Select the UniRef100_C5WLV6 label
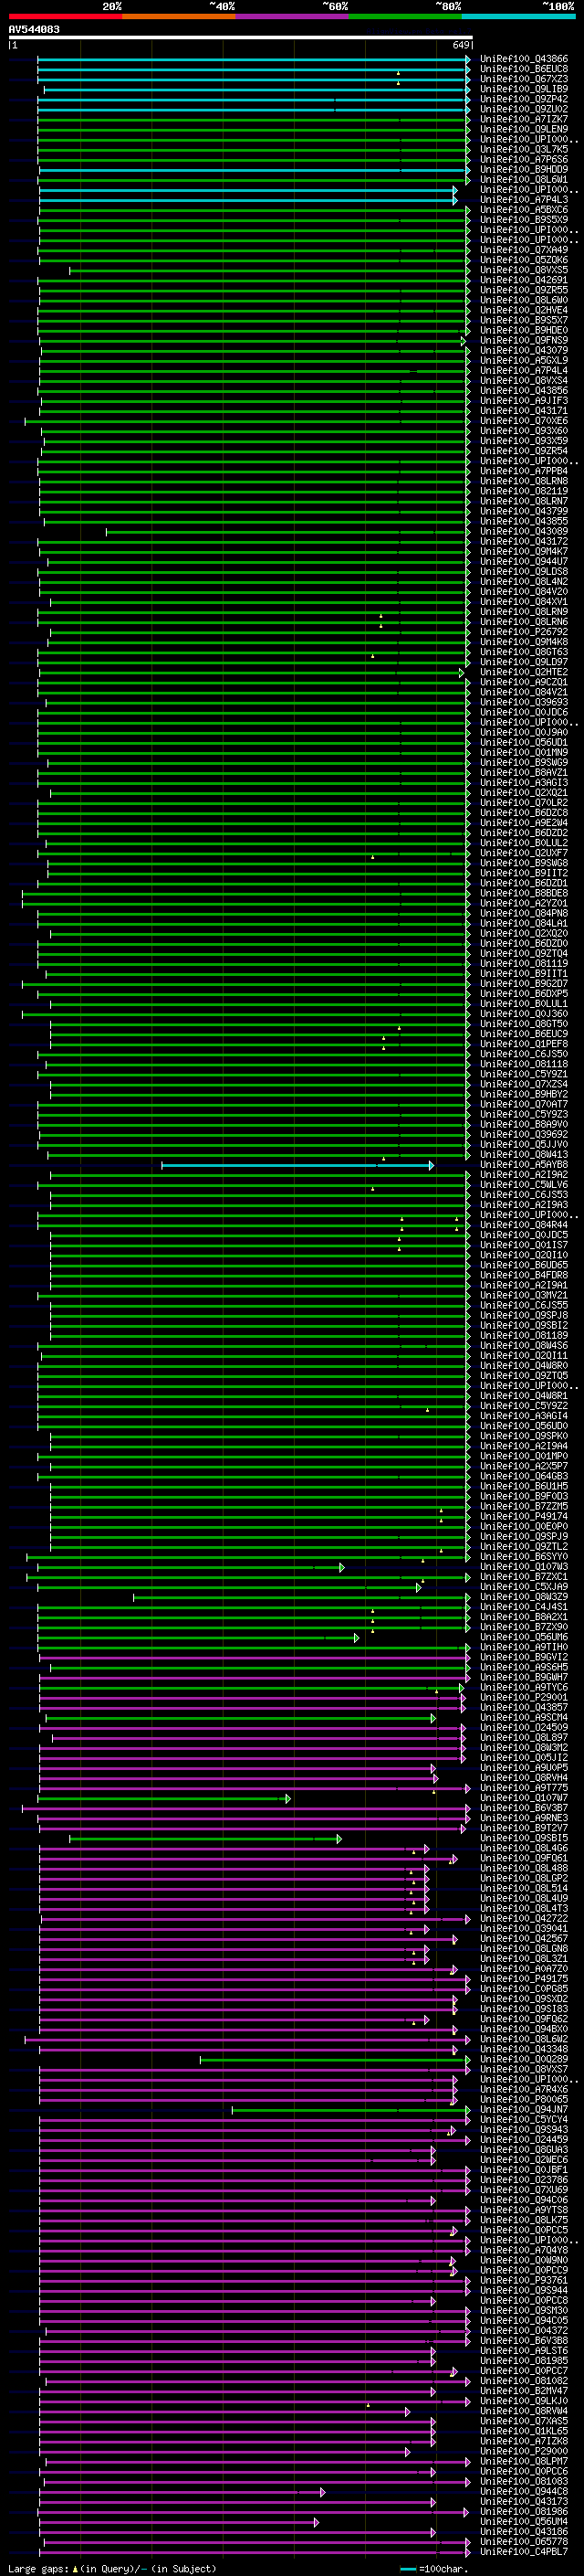The height and width of the screenshot is (2576, 584). click(x=524, y=1185)
